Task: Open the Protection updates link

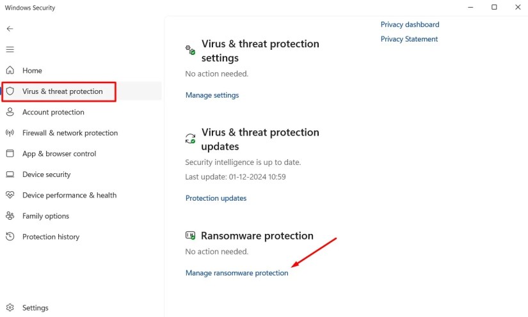Action: pyautogui.click(x=216, y=198)
